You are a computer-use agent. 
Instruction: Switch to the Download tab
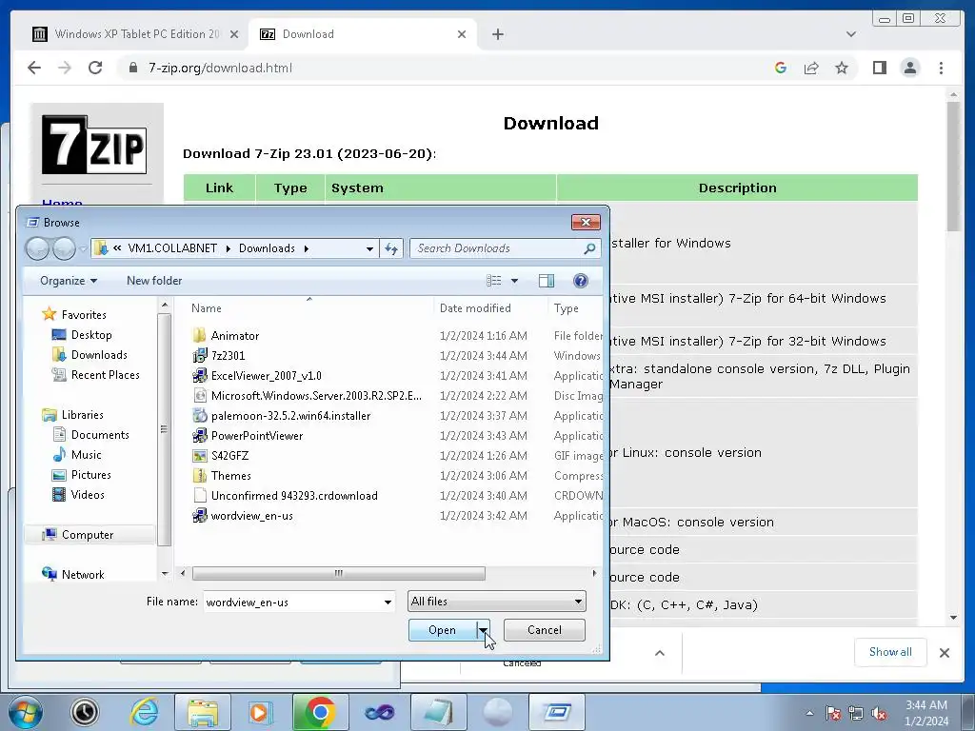363,34
